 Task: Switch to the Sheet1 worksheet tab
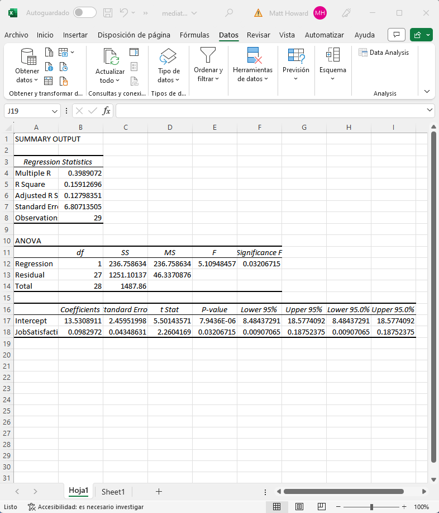pyautogui.click(x=113, y=492)
